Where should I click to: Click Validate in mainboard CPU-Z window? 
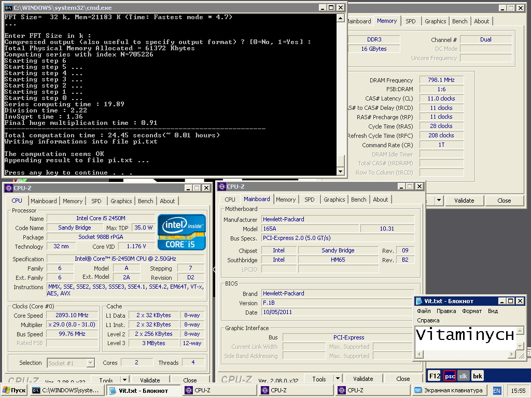363,379
